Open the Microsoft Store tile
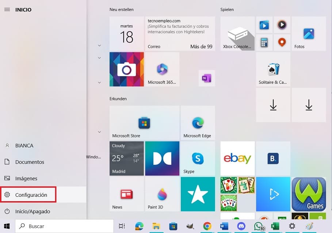332x233 pixels. click(144, 123)
